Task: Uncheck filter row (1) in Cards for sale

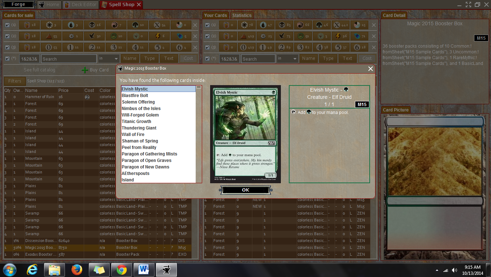Action: (x=7, y=25)
